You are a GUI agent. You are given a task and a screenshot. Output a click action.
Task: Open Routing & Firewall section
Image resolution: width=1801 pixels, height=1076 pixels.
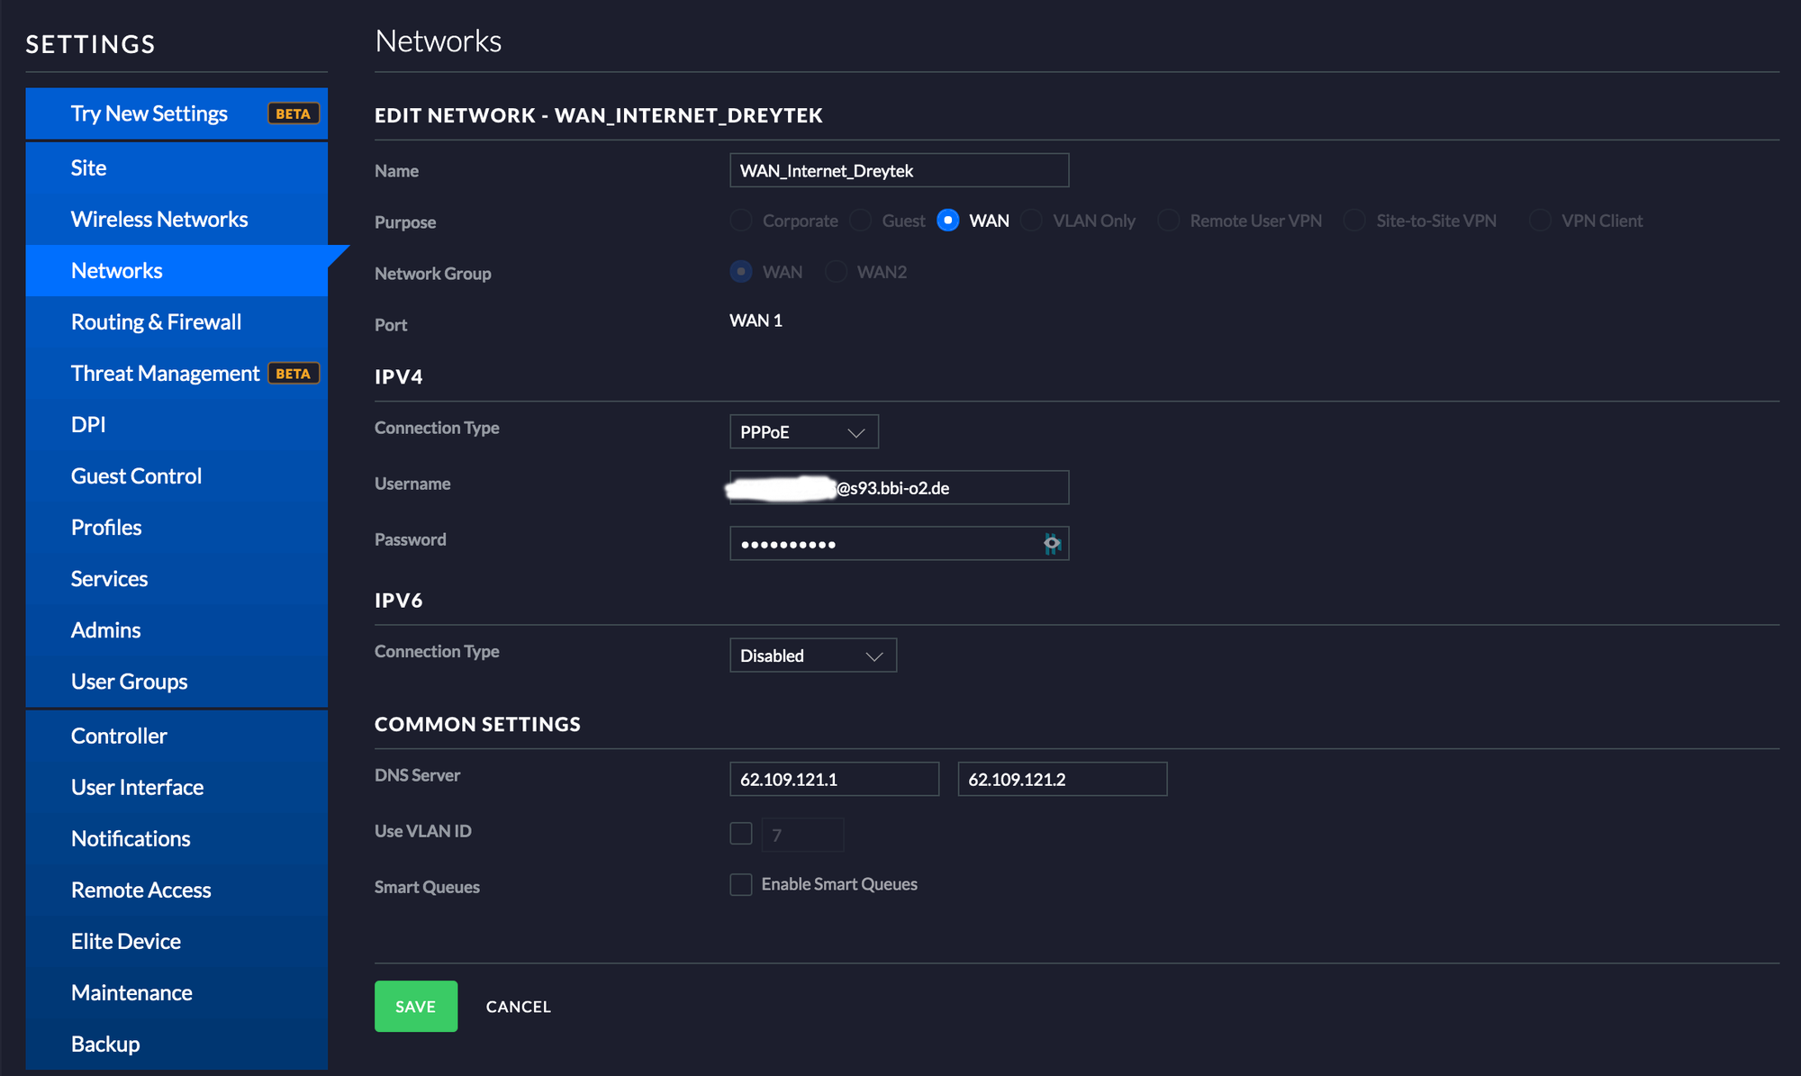[x=156, y=321]
